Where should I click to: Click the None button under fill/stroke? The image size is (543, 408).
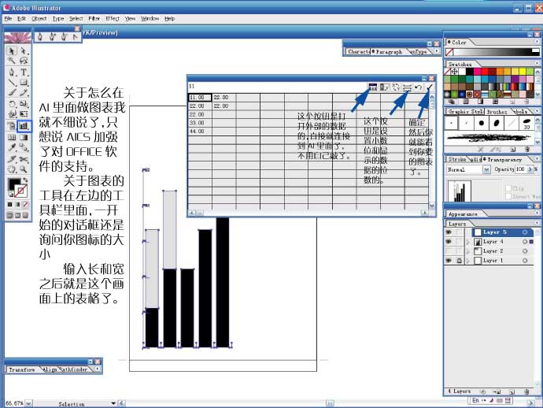point(25,205)
